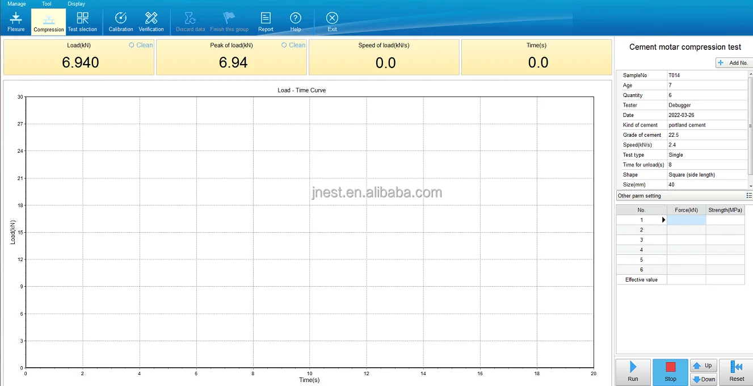Open the Manage menu
Viewport: 753px width, 386px height.
tap(16, 4)
